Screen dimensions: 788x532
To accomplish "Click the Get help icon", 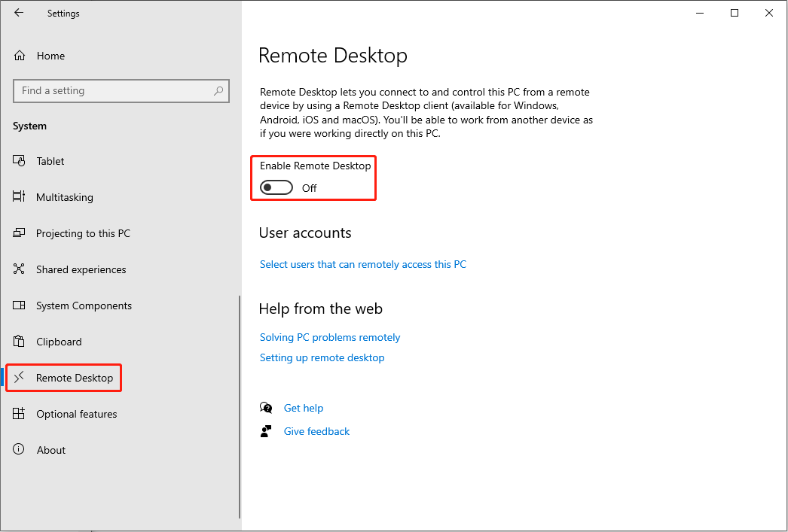I will click(x=266, y=407).
